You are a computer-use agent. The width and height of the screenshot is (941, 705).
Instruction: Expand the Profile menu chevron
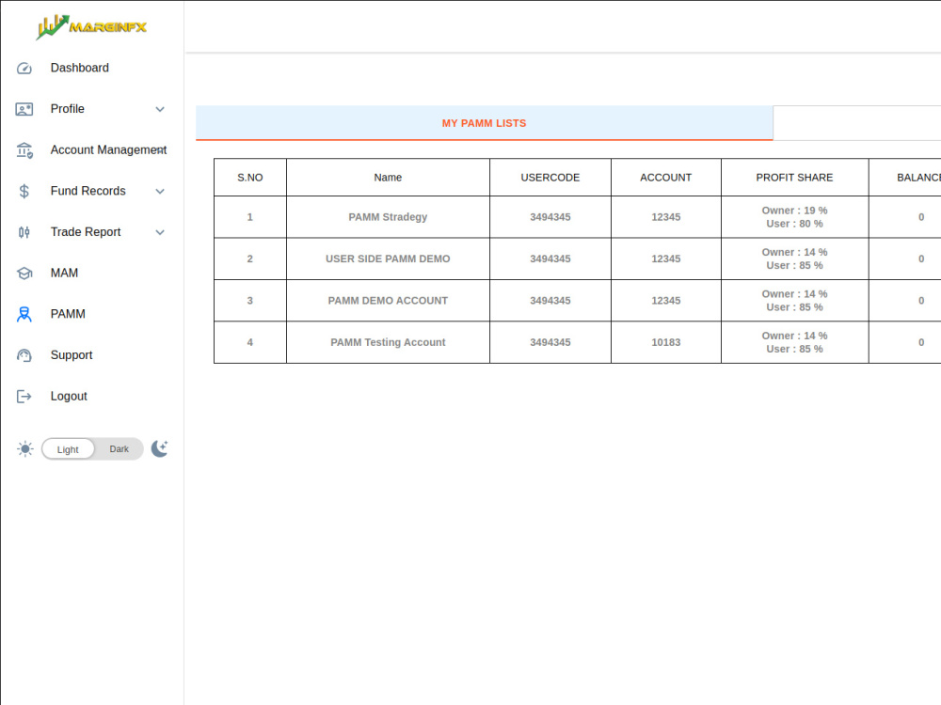coord(160,109)
